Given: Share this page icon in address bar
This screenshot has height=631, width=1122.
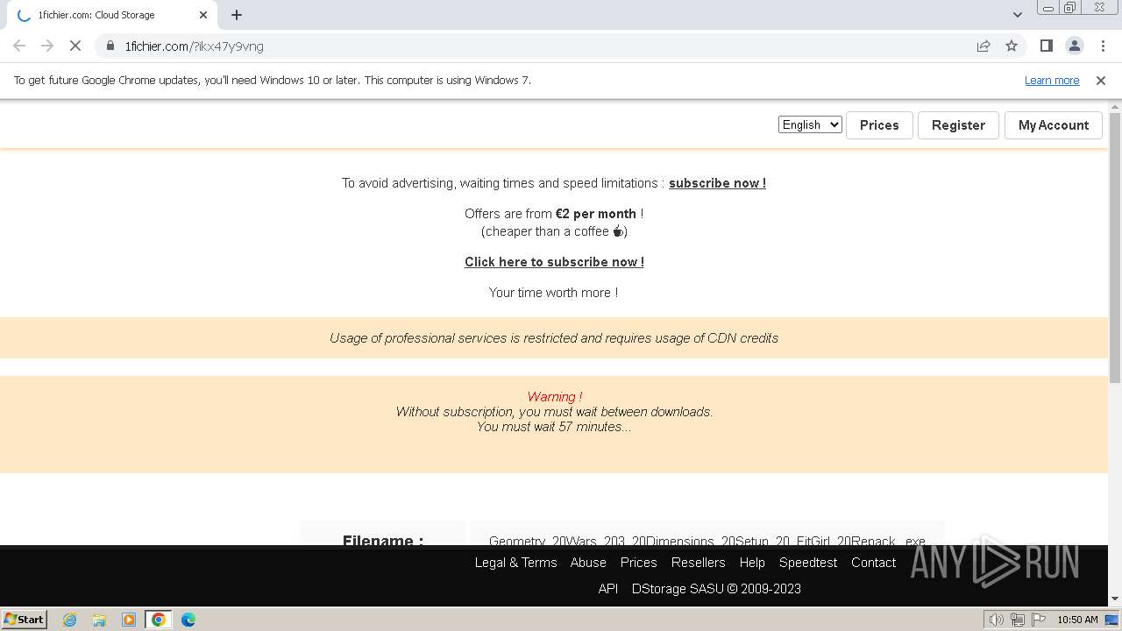Looking at the screenshot, I should (x=984, y=46).
